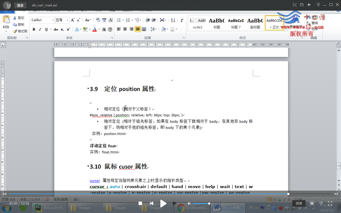
Task: Click the cursor hyperlink in the document
Action: pyautogui.click(x=95, y=181)
